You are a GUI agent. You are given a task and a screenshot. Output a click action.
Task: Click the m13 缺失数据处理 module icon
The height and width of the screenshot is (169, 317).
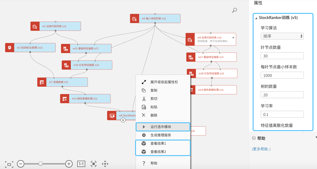pos(65,99)
